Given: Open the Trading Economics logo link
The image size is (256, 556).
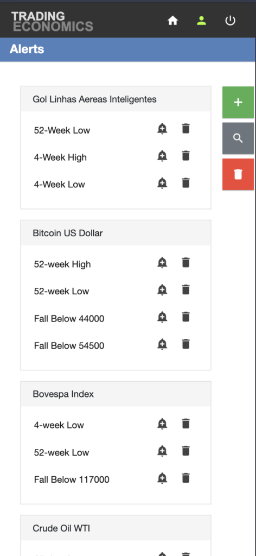Looking at the screenshot, I should coord(53,21).
